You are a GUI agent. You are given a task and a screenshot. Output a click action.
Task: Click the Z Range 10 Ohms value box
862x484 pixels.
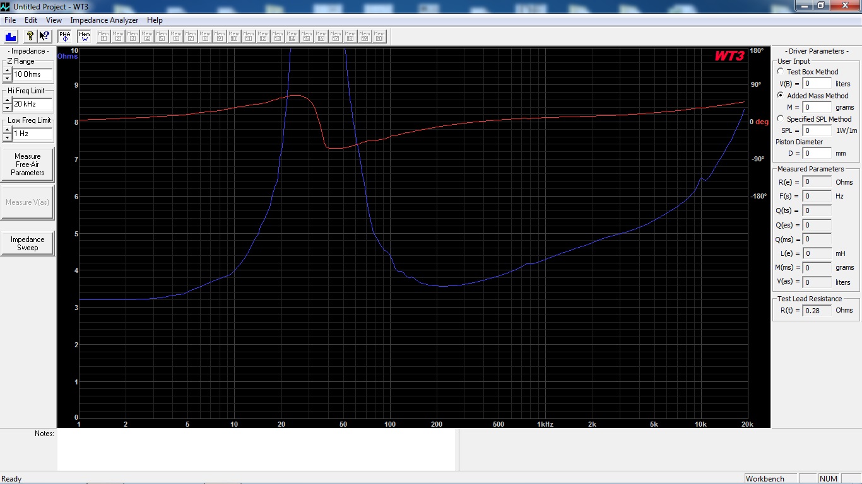tap(33, 74)
